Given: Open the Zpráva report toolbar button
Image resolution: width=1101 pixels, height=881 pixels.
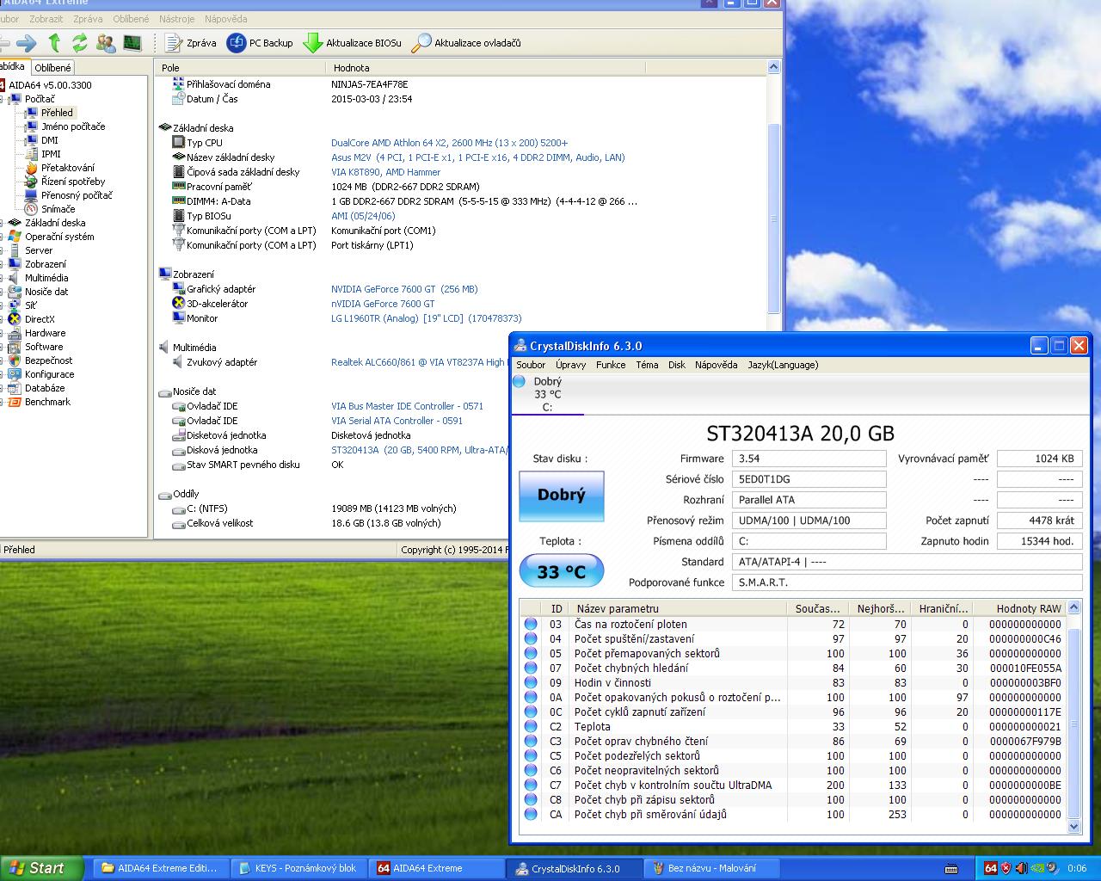Looking at the screenshot, I should 190,43.
